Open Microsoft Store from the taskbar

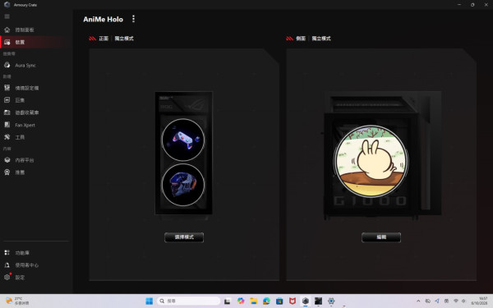pos(279,301)
